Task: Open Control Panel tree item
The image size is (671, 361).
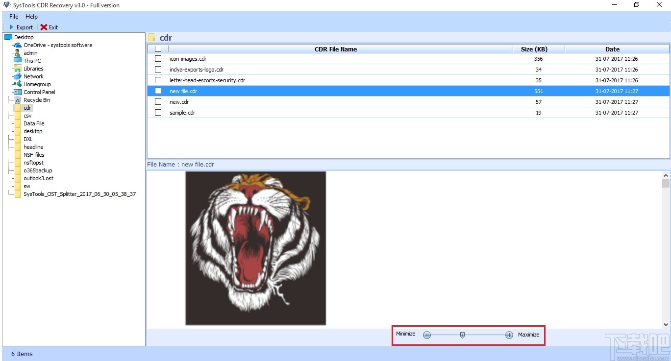Action: [x=39, y=92]
